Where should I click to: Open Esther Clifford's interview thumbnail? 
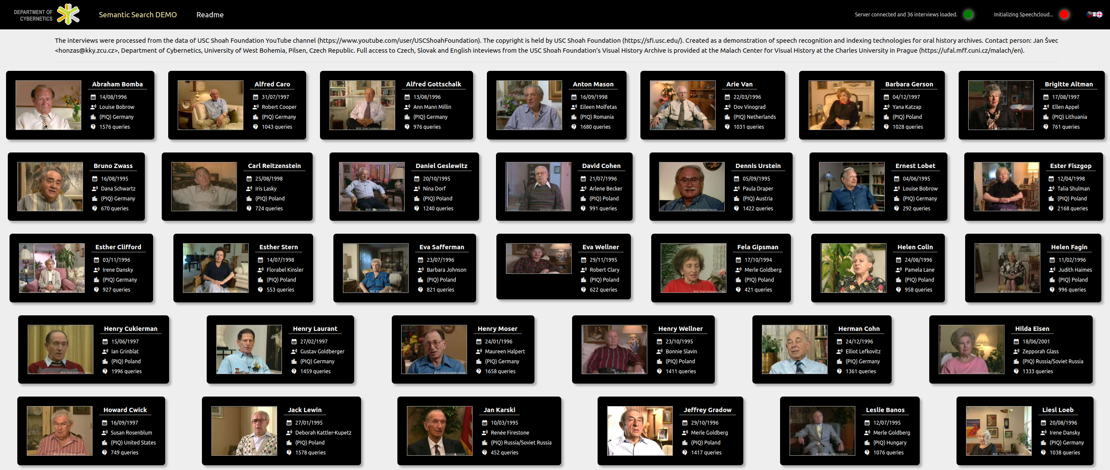click(x=52, y=268)
